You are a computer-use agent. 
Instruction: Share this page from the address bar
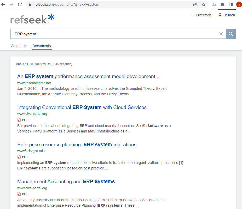[195, 4]
